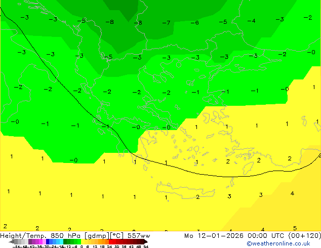Click the '5' temperature value at bottom right
Image resolution: width=321 pixels, height=248 pixels.
coord(295,228)
